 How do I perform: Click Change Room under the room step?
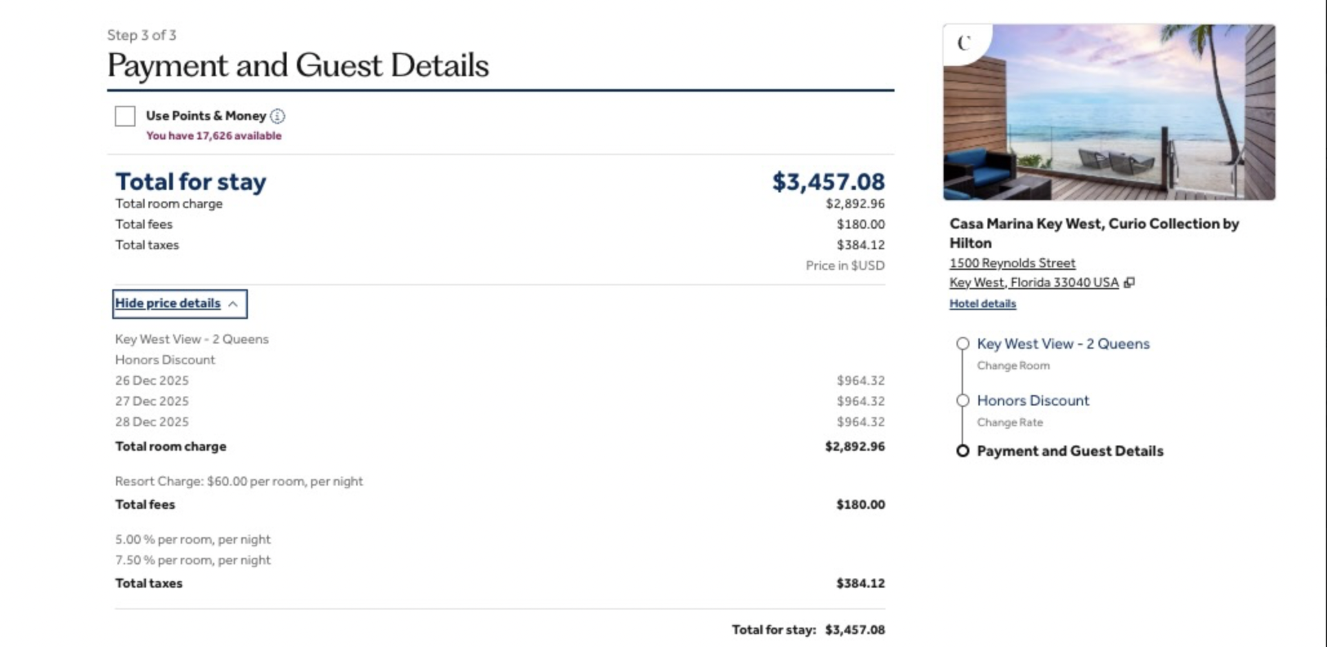[1013, 365]
